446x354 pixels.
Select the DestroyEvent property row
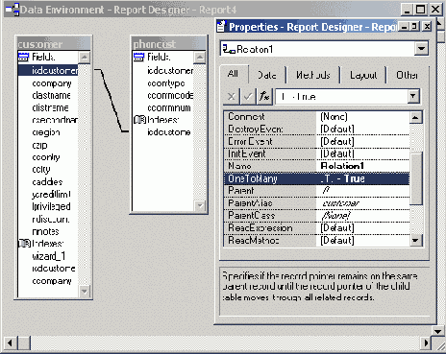(316, 129)
